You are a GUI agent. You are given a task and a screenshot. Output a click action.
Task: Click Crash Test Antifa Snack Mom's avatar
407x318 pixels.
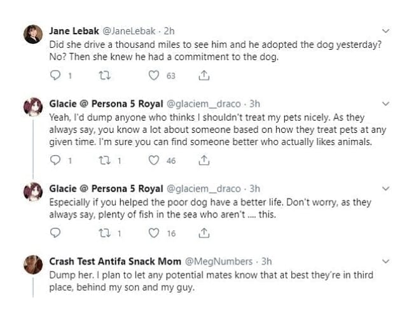33,265
